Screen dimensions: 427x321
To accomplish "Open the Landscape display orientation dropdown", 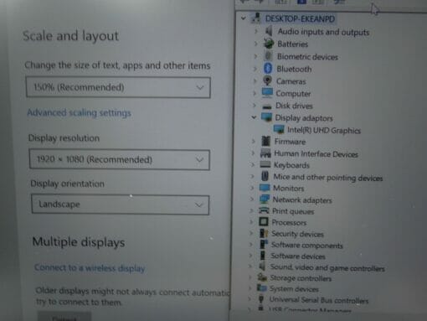I will tap(121, 205).
